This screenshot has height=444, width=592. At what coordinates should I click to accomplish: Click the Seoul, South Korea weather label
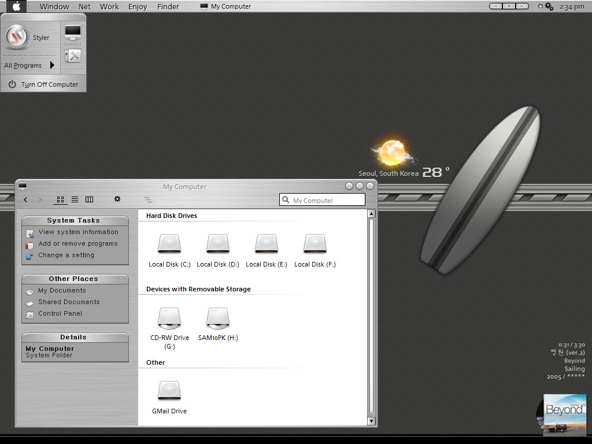[388, 173]
